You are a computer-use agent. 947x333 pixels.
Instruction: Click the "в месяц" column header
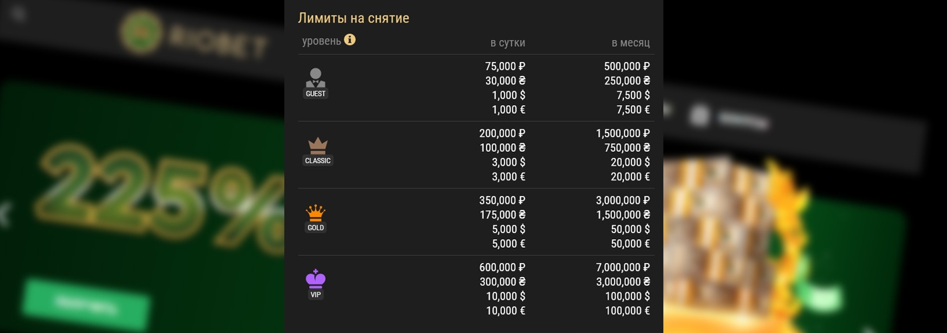pos(631,43)
